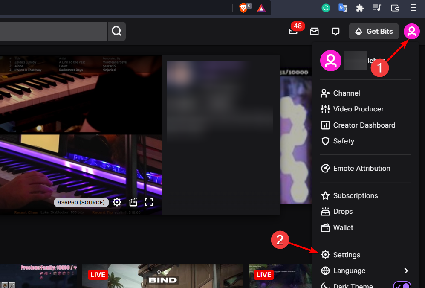Click the Brave Shields lion icon
This screenshot has height=288, width=425.
pos(243,8)
